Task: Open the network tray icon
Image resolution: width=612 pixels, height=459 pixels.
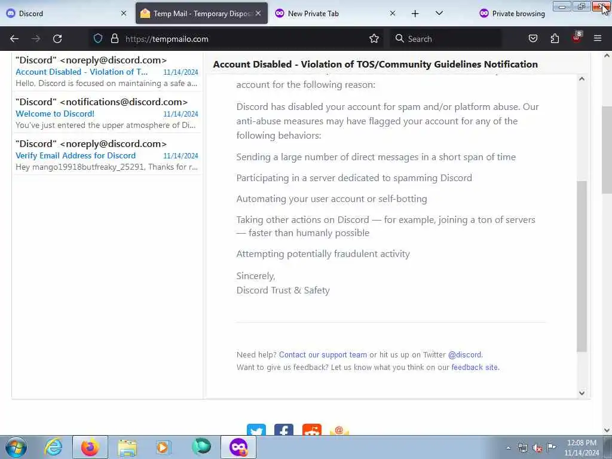Action: [522, 448]
